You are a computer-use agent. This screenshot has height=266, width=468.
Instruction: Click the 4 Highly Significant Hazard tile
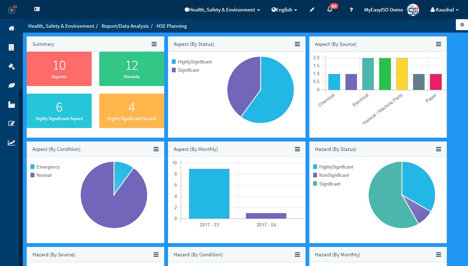click(x=132, y=111)
